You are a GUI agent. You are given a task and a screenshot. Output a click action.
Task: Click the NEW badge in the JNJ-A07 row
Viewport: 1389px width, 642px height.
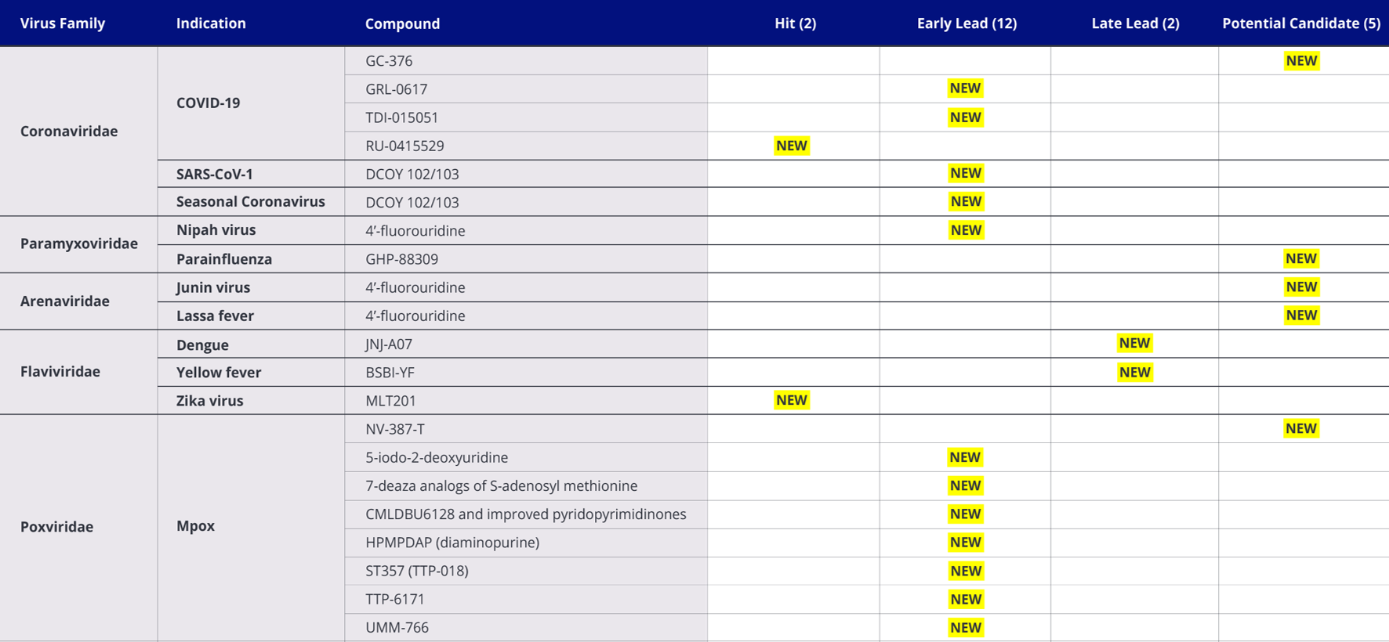pos(1134,343)
